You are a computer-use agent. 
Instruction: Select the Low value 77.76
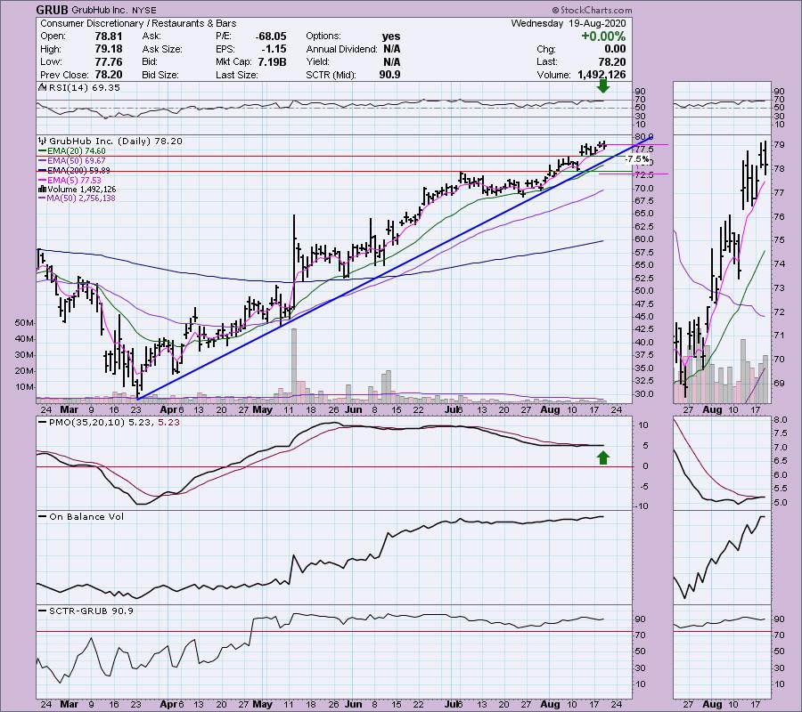[109, 61]
